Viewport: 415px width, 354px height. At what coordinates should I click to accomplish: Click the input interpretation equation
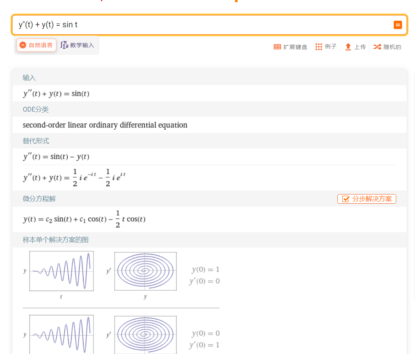[56, 94]
